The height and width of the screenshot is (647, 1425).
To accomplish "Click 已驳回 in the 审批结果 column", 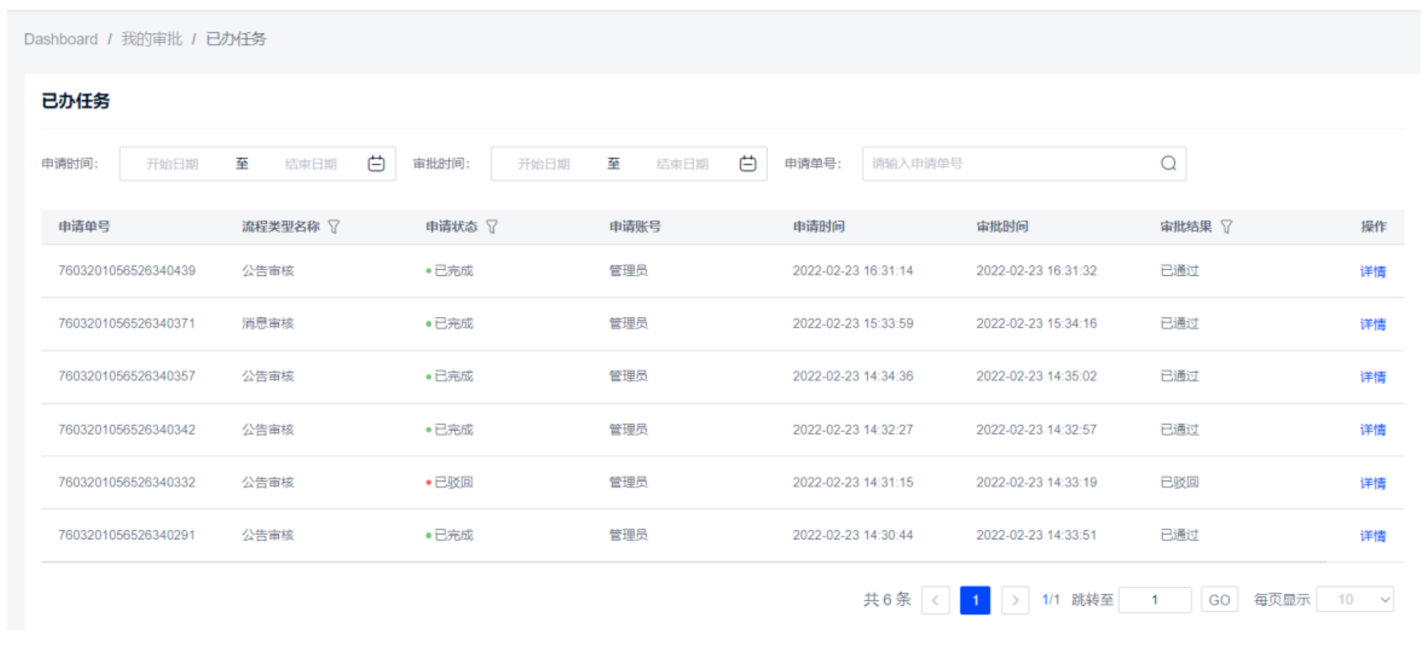I will click(x=1180, y=482).
